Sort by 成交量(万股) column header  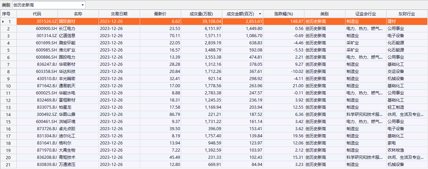click(201, 14)
